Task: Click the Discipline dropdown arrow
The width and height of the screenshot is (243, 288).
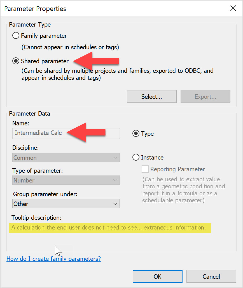Action: pos(116,158)
